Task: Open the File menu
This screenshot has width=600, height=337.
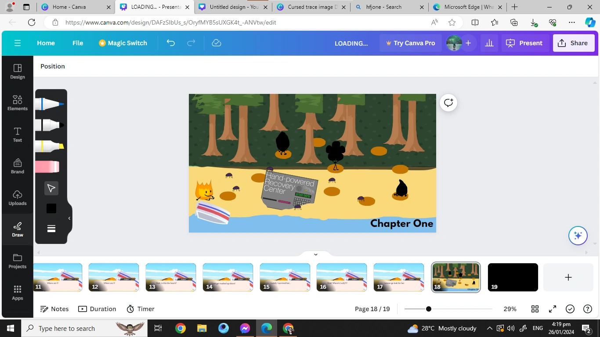Action: click(x=77, y=43)
